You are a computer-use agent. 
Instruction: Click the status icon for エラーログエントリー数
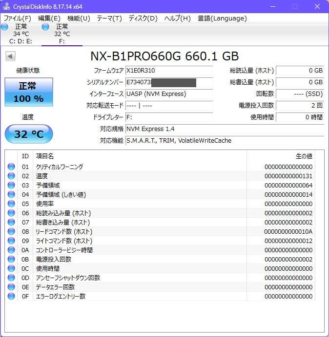click(x=11, y=296)
